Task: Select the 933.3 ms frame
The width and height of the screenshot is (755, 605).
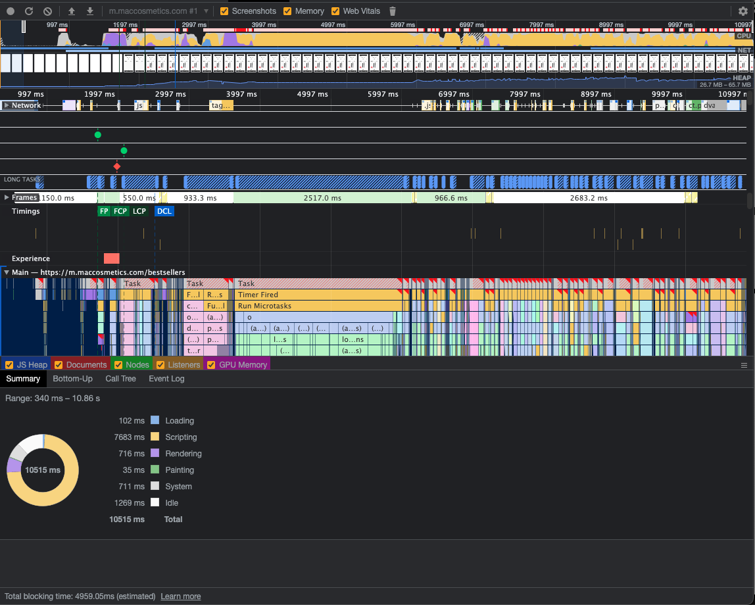Action: [201, 198]
